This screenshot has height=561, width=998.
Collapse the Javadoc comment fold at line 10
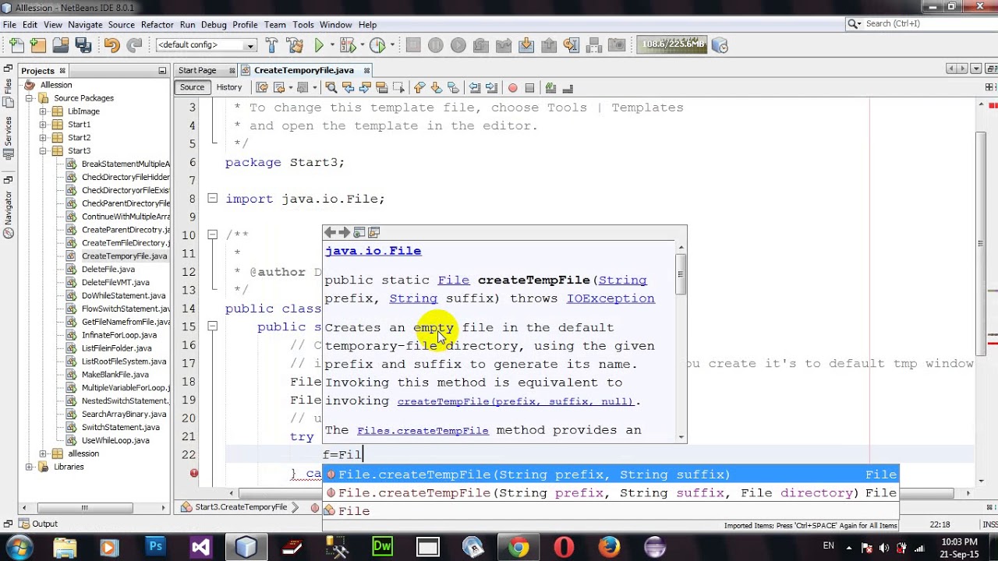(212, 235)
